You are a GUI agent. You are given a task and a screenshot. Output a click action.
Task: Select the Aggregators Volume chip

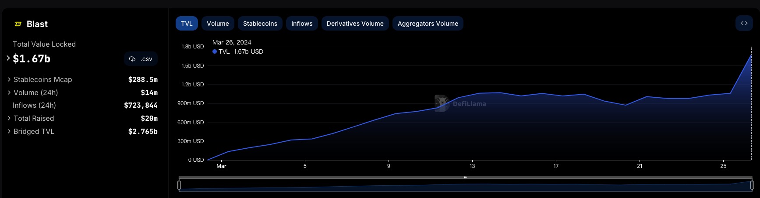coord(428,24)
